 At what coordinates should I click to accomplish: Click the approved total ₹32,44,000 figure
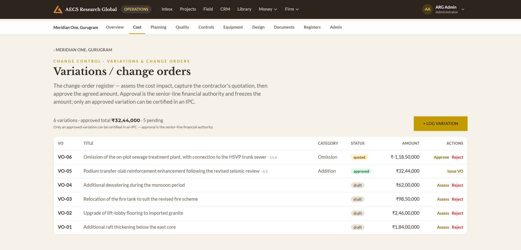(126, 120)
